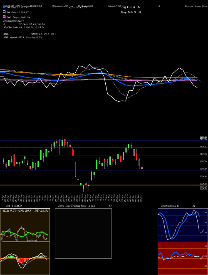Click the 2077.18 price axis label

point(203,169)
